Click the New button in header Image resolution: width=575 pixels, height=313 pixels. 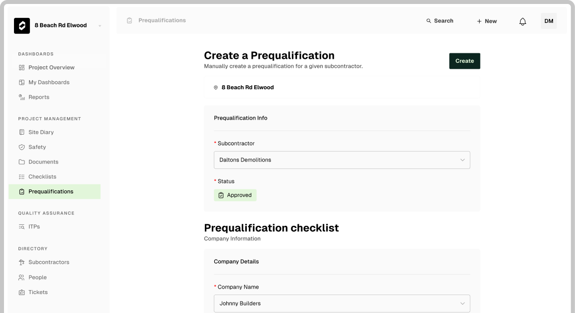(x=487, y=21)
